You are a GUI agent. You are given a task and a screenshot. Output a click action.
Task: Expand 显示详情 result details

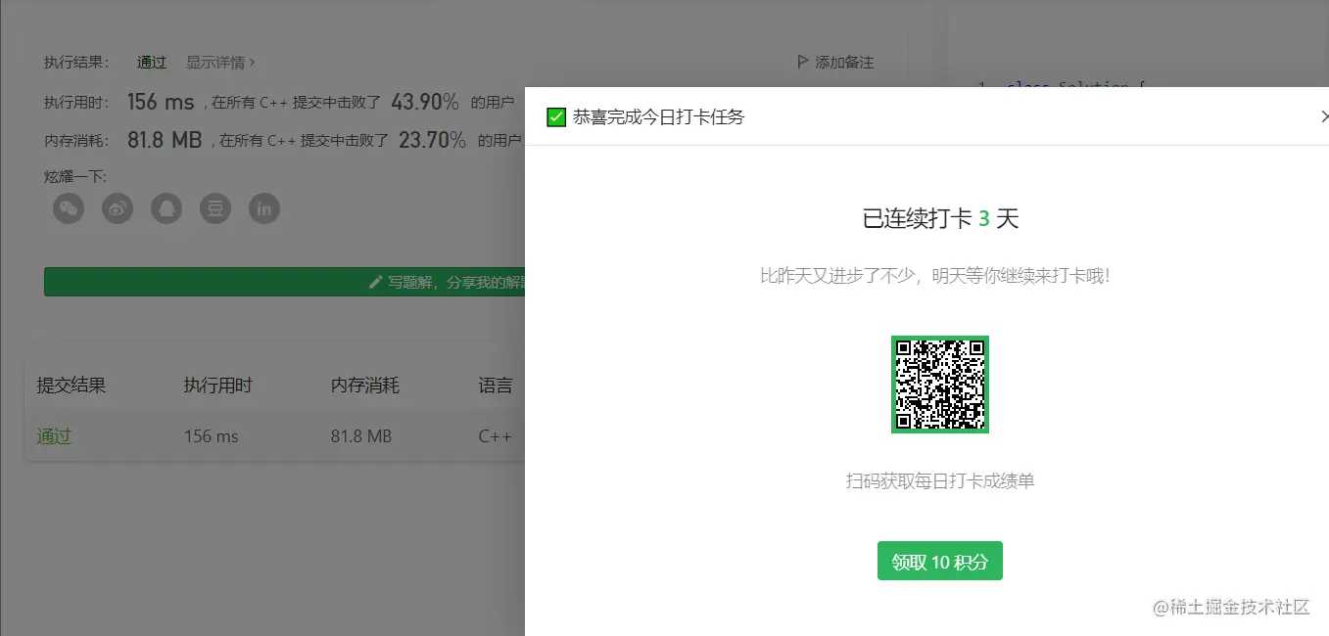(220, 62)
